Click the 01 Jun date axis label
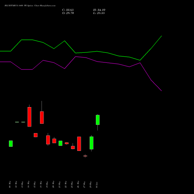The image size is (194, 194). tap(97, 185)
